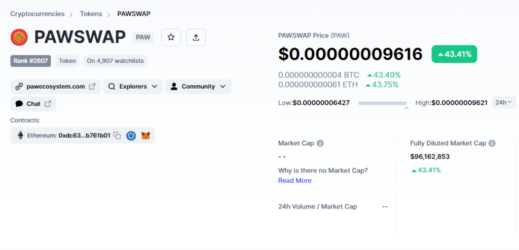Click the On 4,907 watchlists badge
The image size is (519, 250).
115,61
